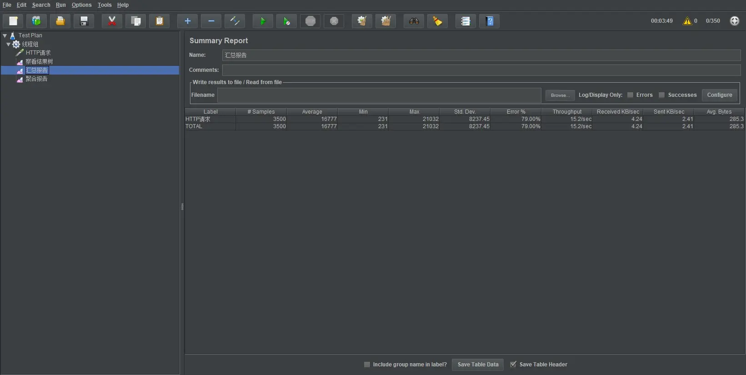Click the Sent KB/sec column header

(x=669, y=112)
